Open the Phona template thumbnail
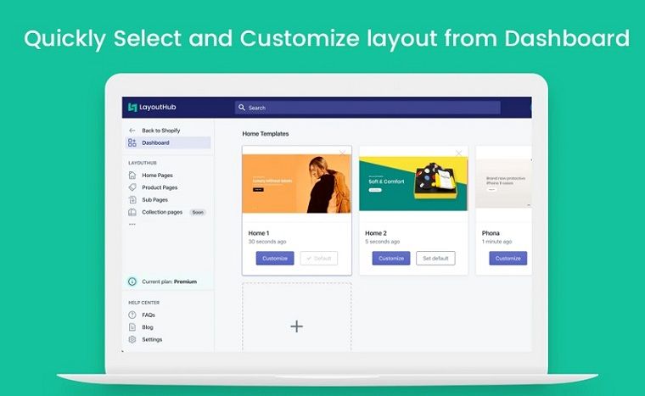Screen dimensions: 645x396 (503, 183)
